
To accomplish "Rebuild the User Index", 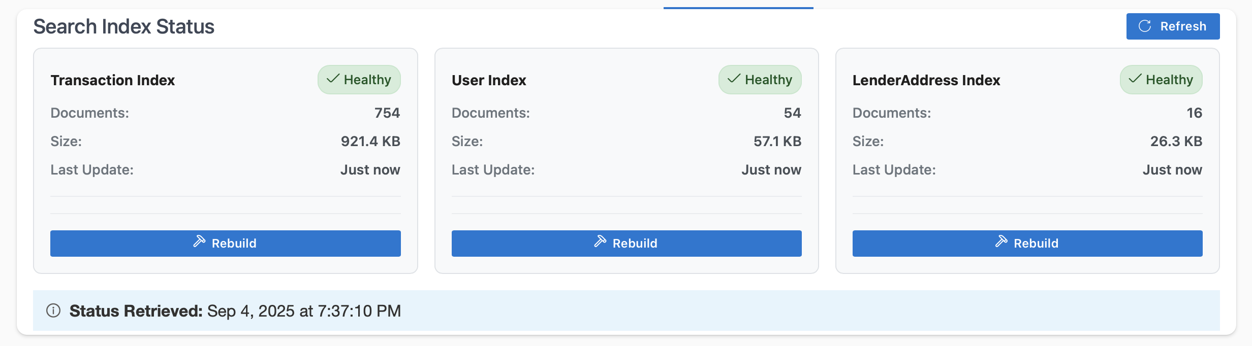I will point(626,244).
